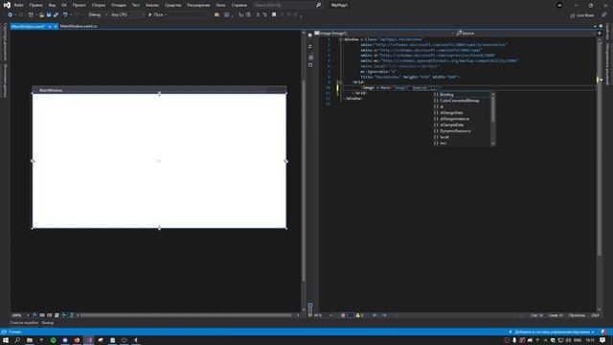Viewport: 613px width, 345px height.
Task: Open the Source property dropdown
Action: pyautogui.click(x=525, y=34)
